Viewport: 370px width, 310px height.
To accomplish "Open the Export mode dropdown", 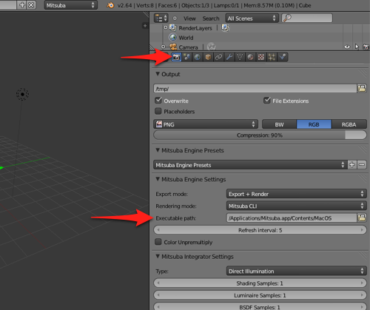I will tap(297, 194).
